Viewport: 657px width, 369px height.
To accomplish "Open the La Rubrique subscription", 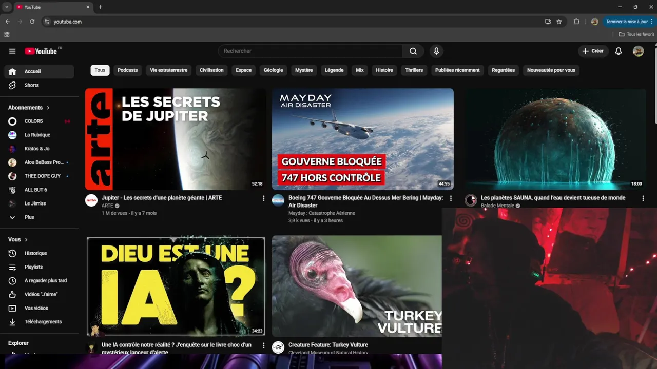I will [39, 135].
